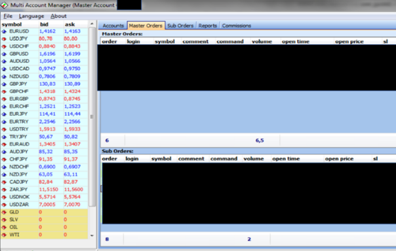
Task: Click the up-arrow icon next to EURJPY
Action: (x=4, y=114)
